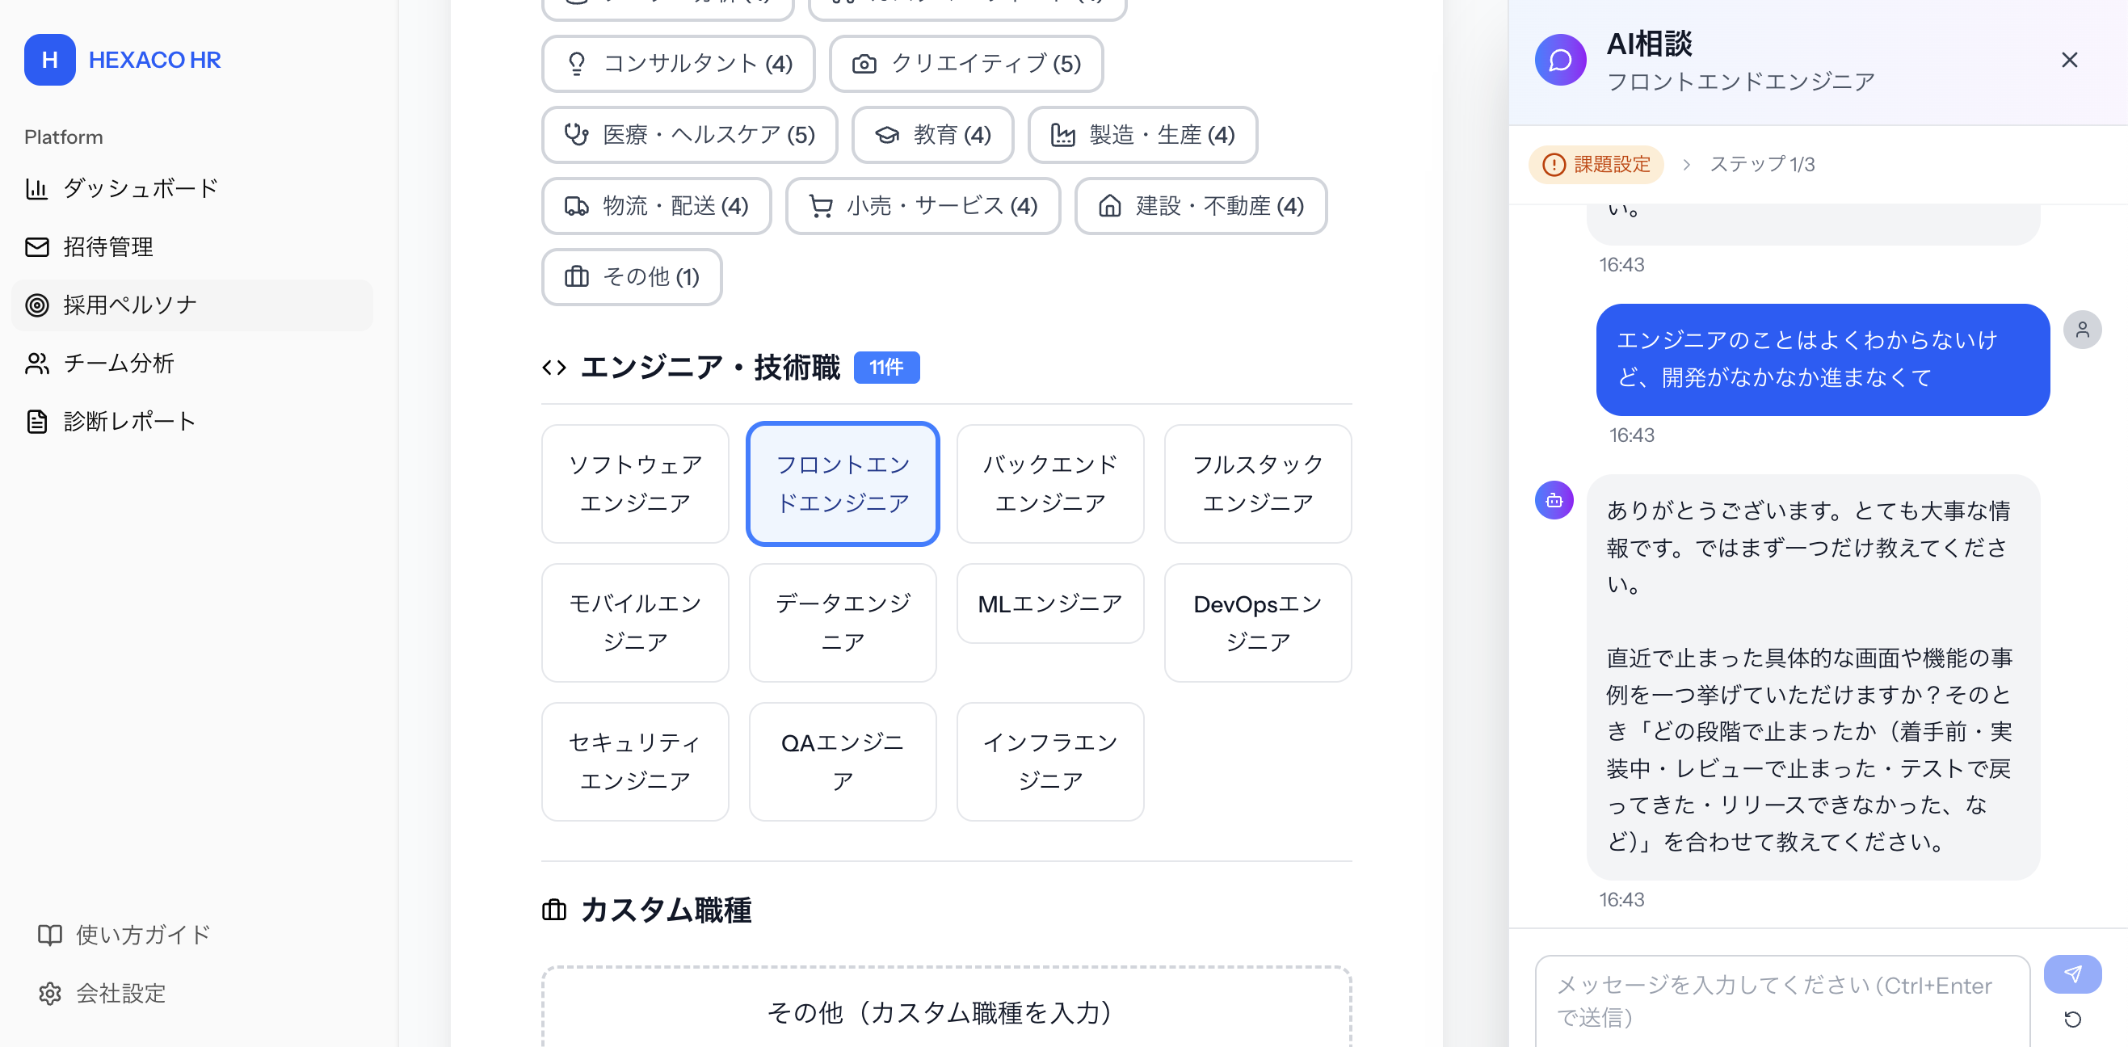
Task: Select バックエンドエンジニア job type
Action: tap(1050, 483)
